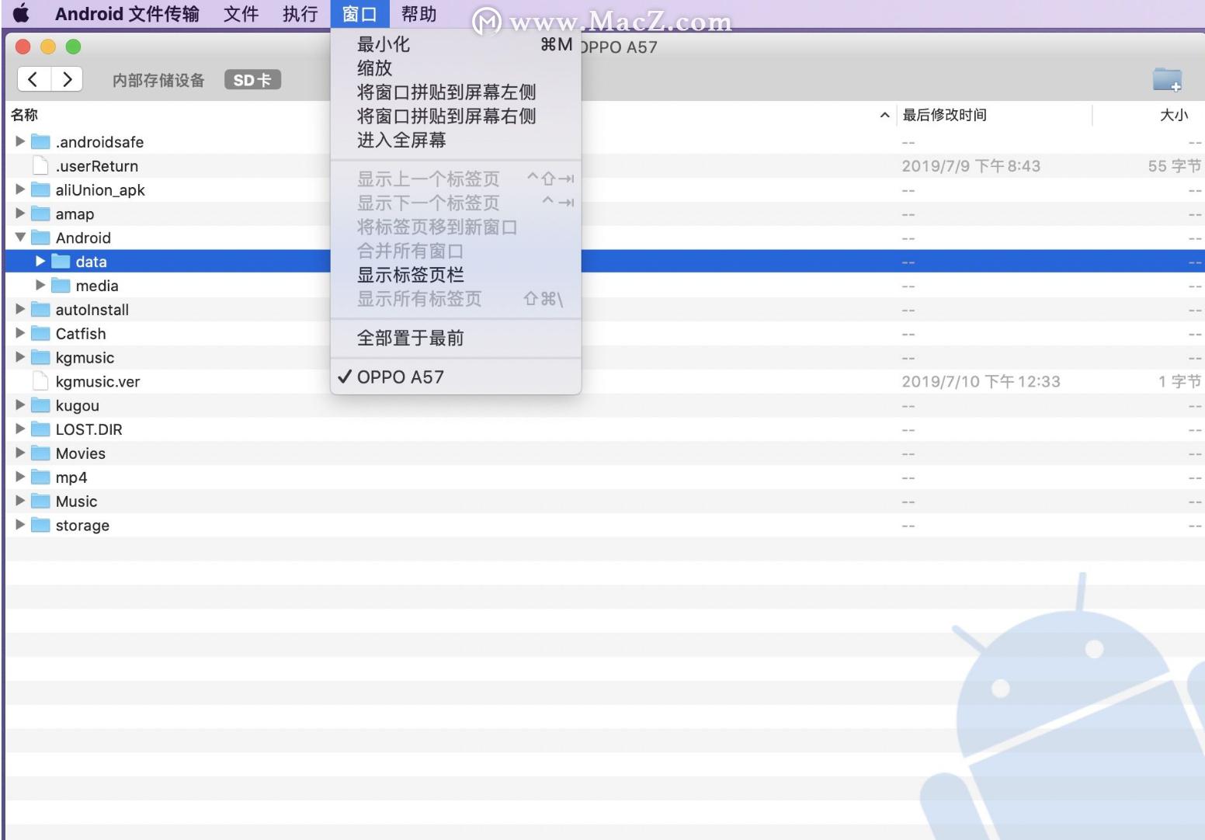Click the Movies folder icon

pyautogui.click(x=40, y=453)
